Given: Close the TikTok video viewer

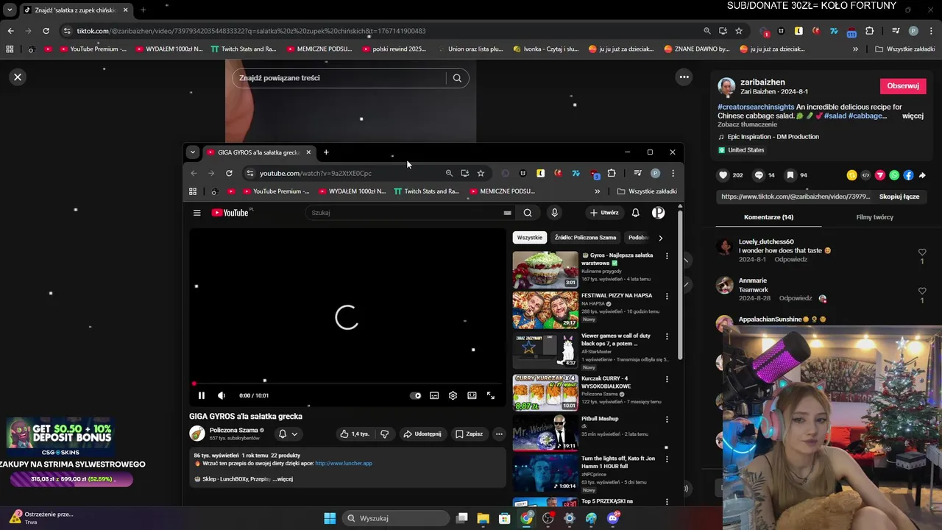Looking at the screenshot, I should 18,77.
